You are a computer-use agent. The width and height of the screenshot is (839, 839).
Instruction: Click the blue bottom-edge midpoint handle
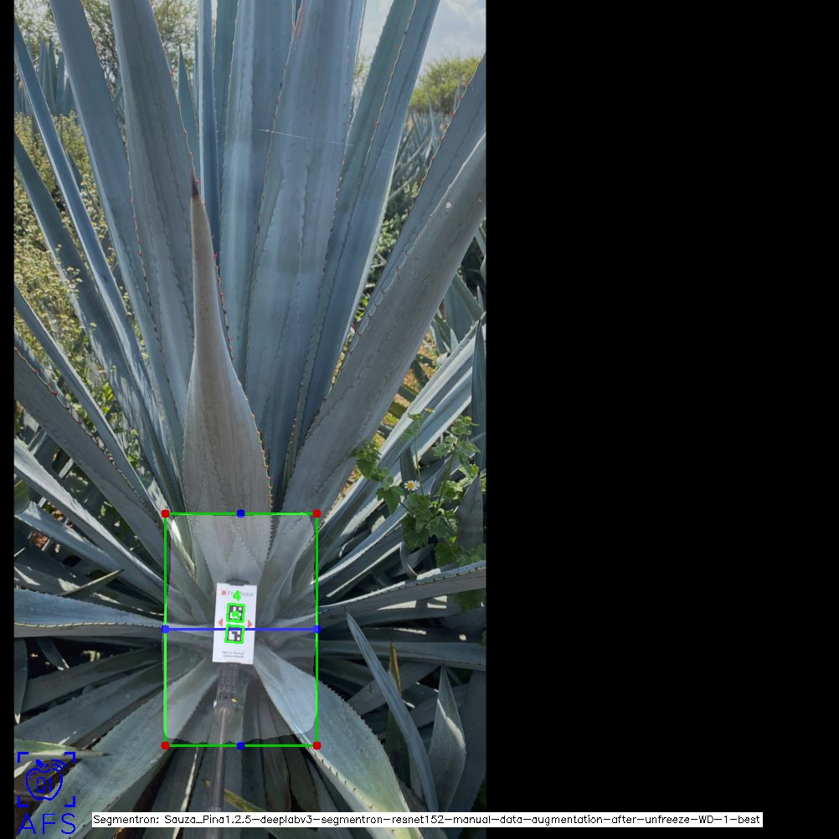[241, 745]
